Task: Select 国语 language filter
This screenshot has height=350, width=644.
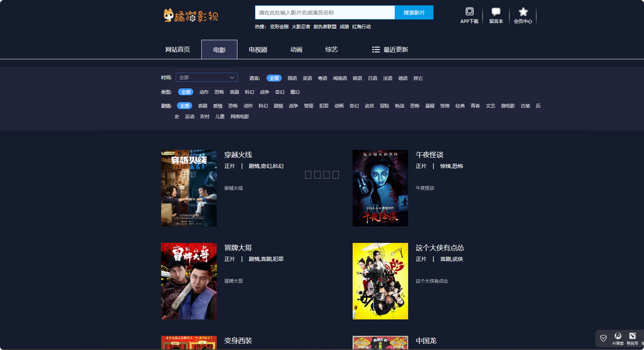Action: pyautogui.click(x=292, y=78)
